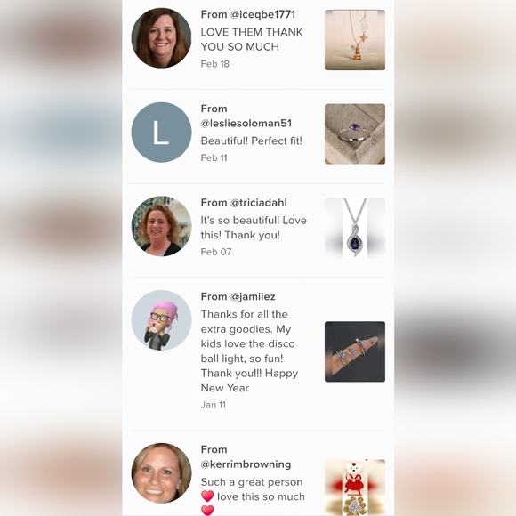
Task: Open @triciadahl profile photo
Action: [x=161, y=226]
